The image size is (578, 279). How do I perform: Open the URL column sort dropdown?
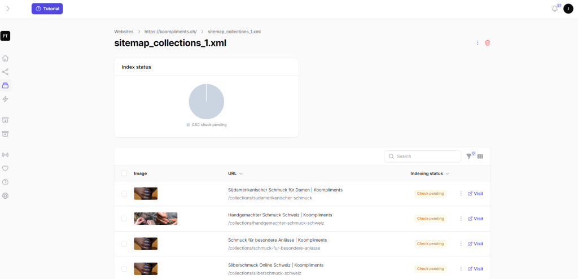click(x=241, y=174)
